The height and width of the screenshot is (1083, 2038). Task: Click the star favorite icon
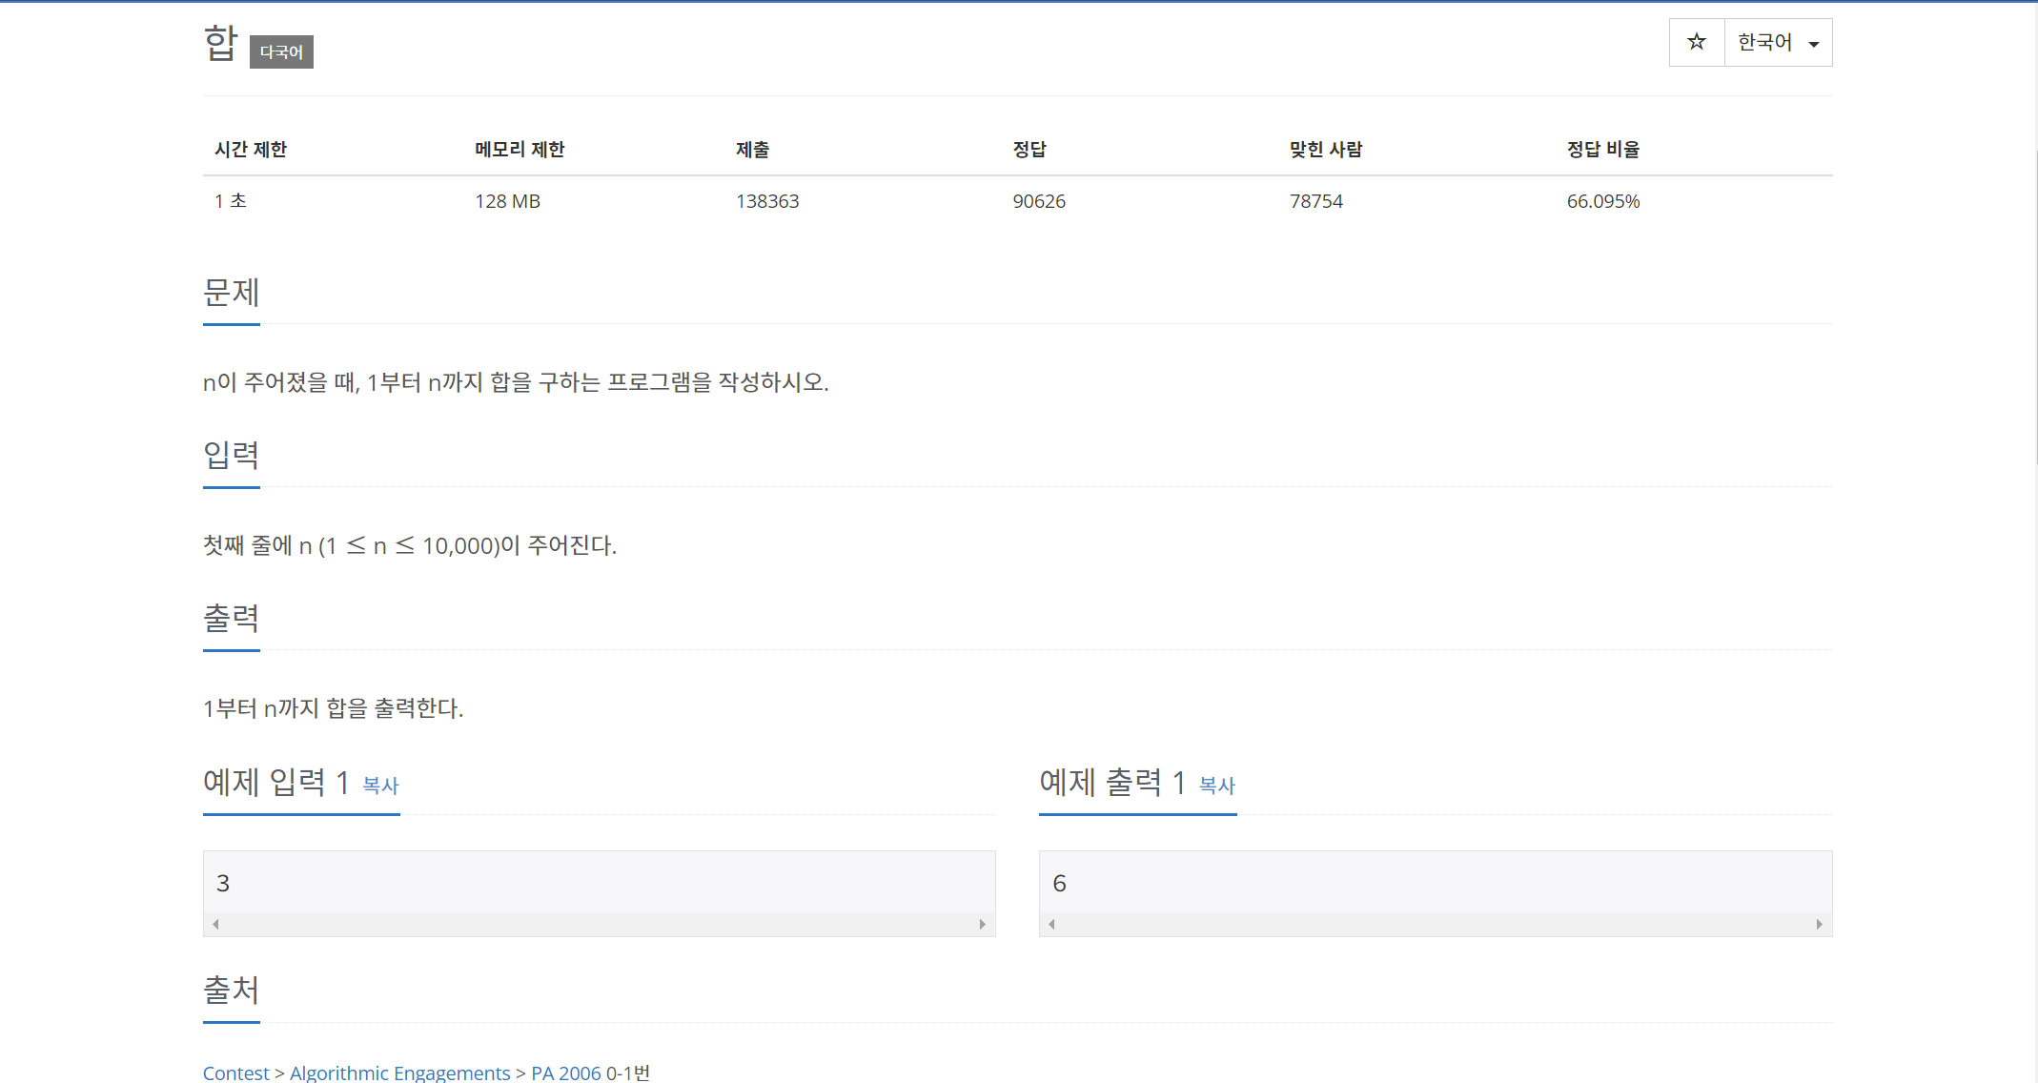1696,42
